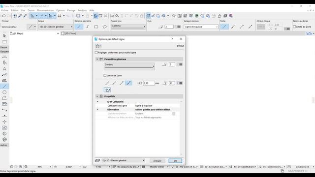Select the Line tool in the toolbox
The height and width of the screenshot is (177, 315).
coord(4,87)
